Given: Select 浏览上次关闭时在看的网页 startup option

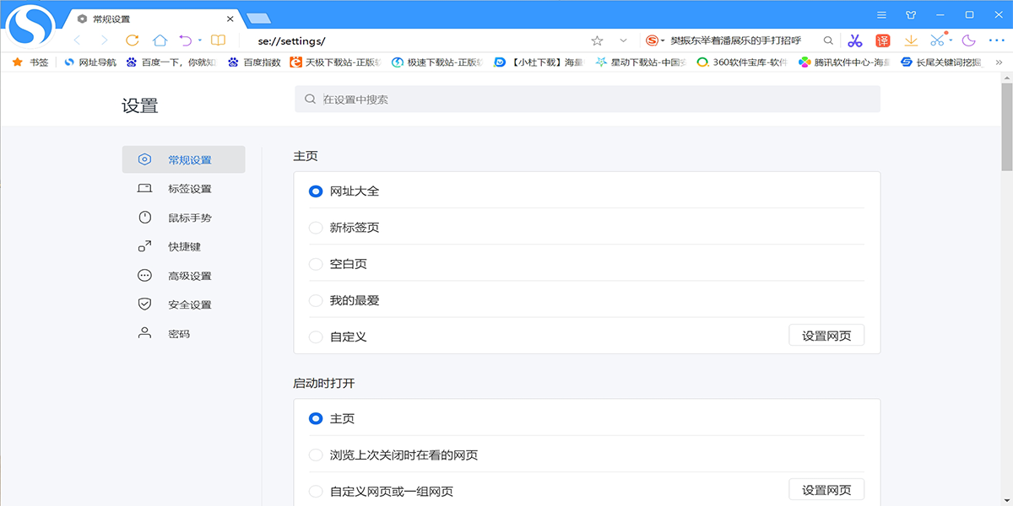Looking at the screenshot, I should (x=316, y=455).
